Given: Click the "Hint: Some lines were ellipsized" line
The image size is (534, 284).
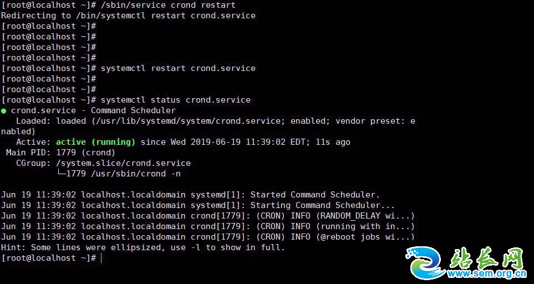Looking at the screenshot, I should click(143, 247).
